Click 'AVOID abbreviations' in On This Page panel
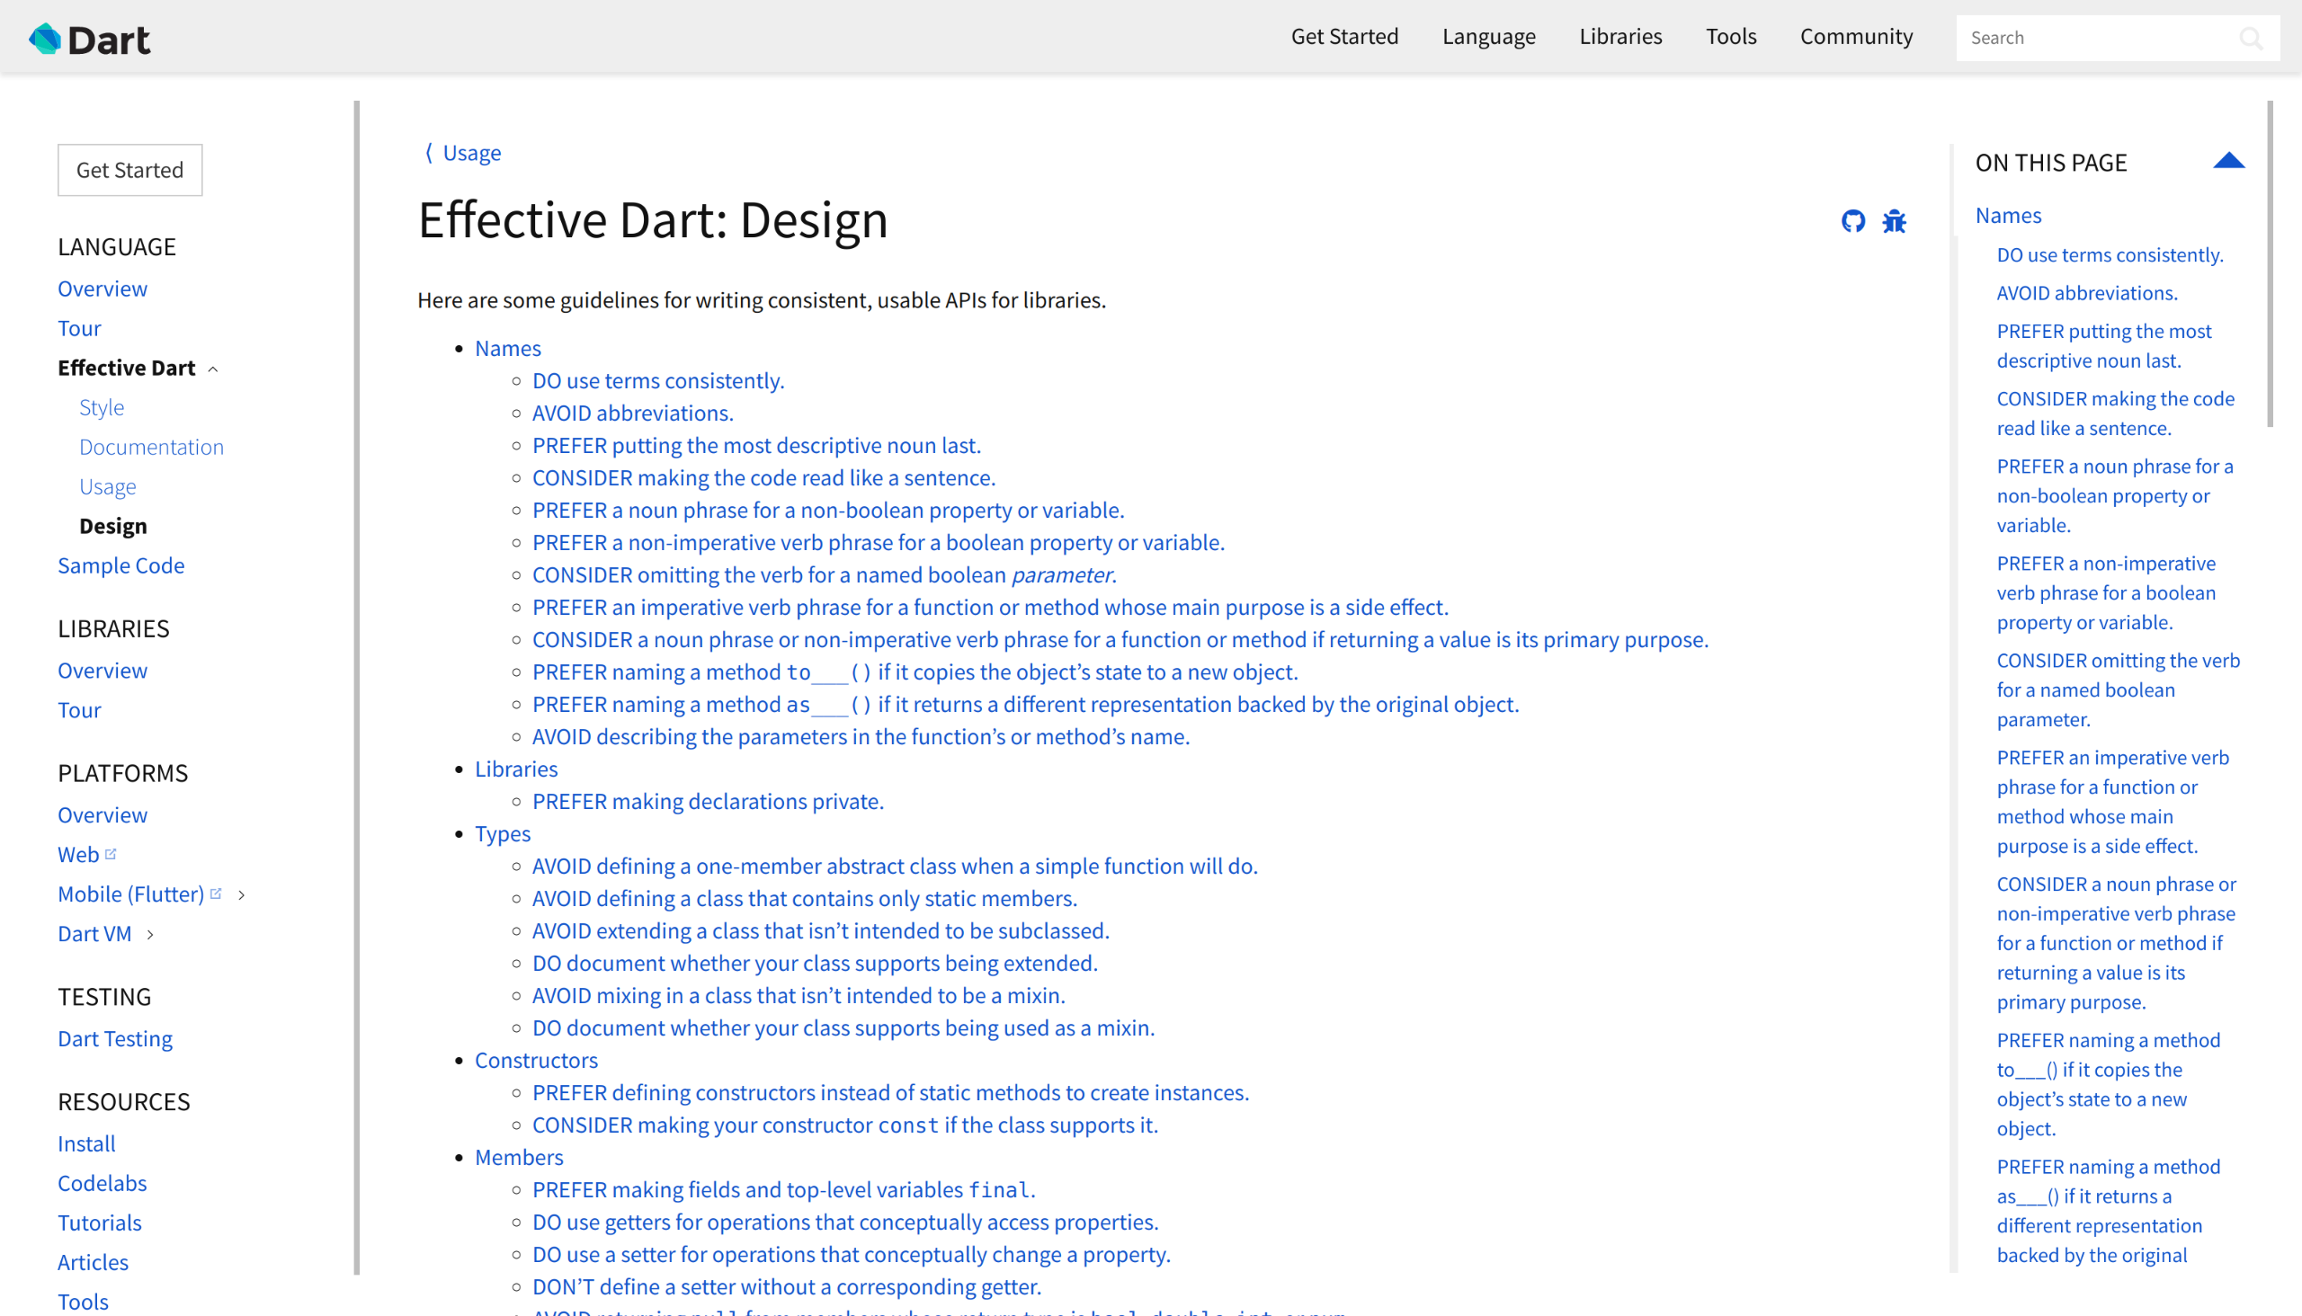The width and height of the screenshot is (2302, 1316). pyautogui.click(x=2087, y=293)
